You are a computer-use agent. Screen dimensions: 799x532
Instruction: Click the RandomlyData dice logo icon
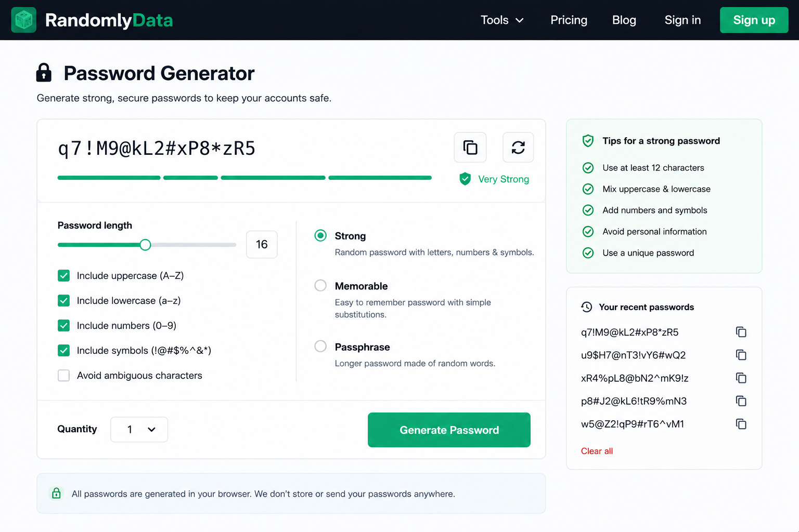point(24,20)
